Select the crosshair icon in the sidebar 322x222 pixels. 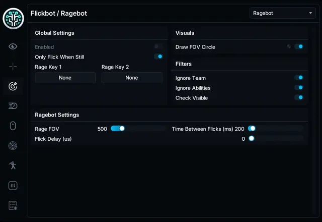tap(13, 66)
